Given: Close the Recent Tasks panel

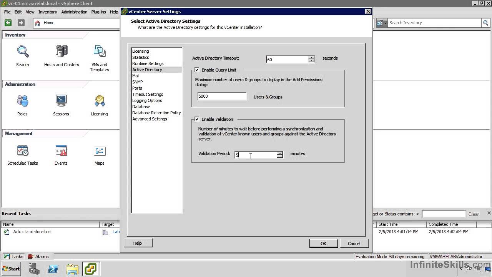Looking at the screenshot, I should pyautogui.click(x=489, y=213).
